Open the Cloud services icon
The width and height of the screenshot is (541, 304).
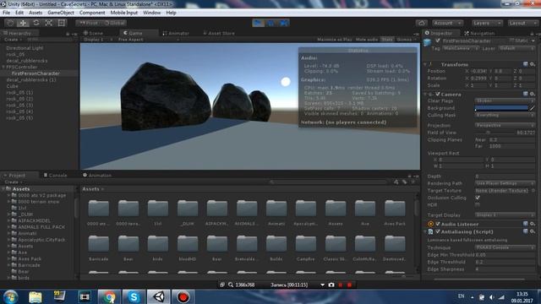[421, 23]
